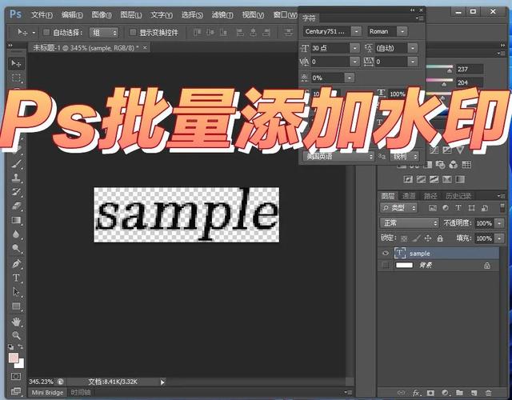This screenshot has width=512, height=400.
Task: Filter layers by smart objects icon
Action: [485, 208]
